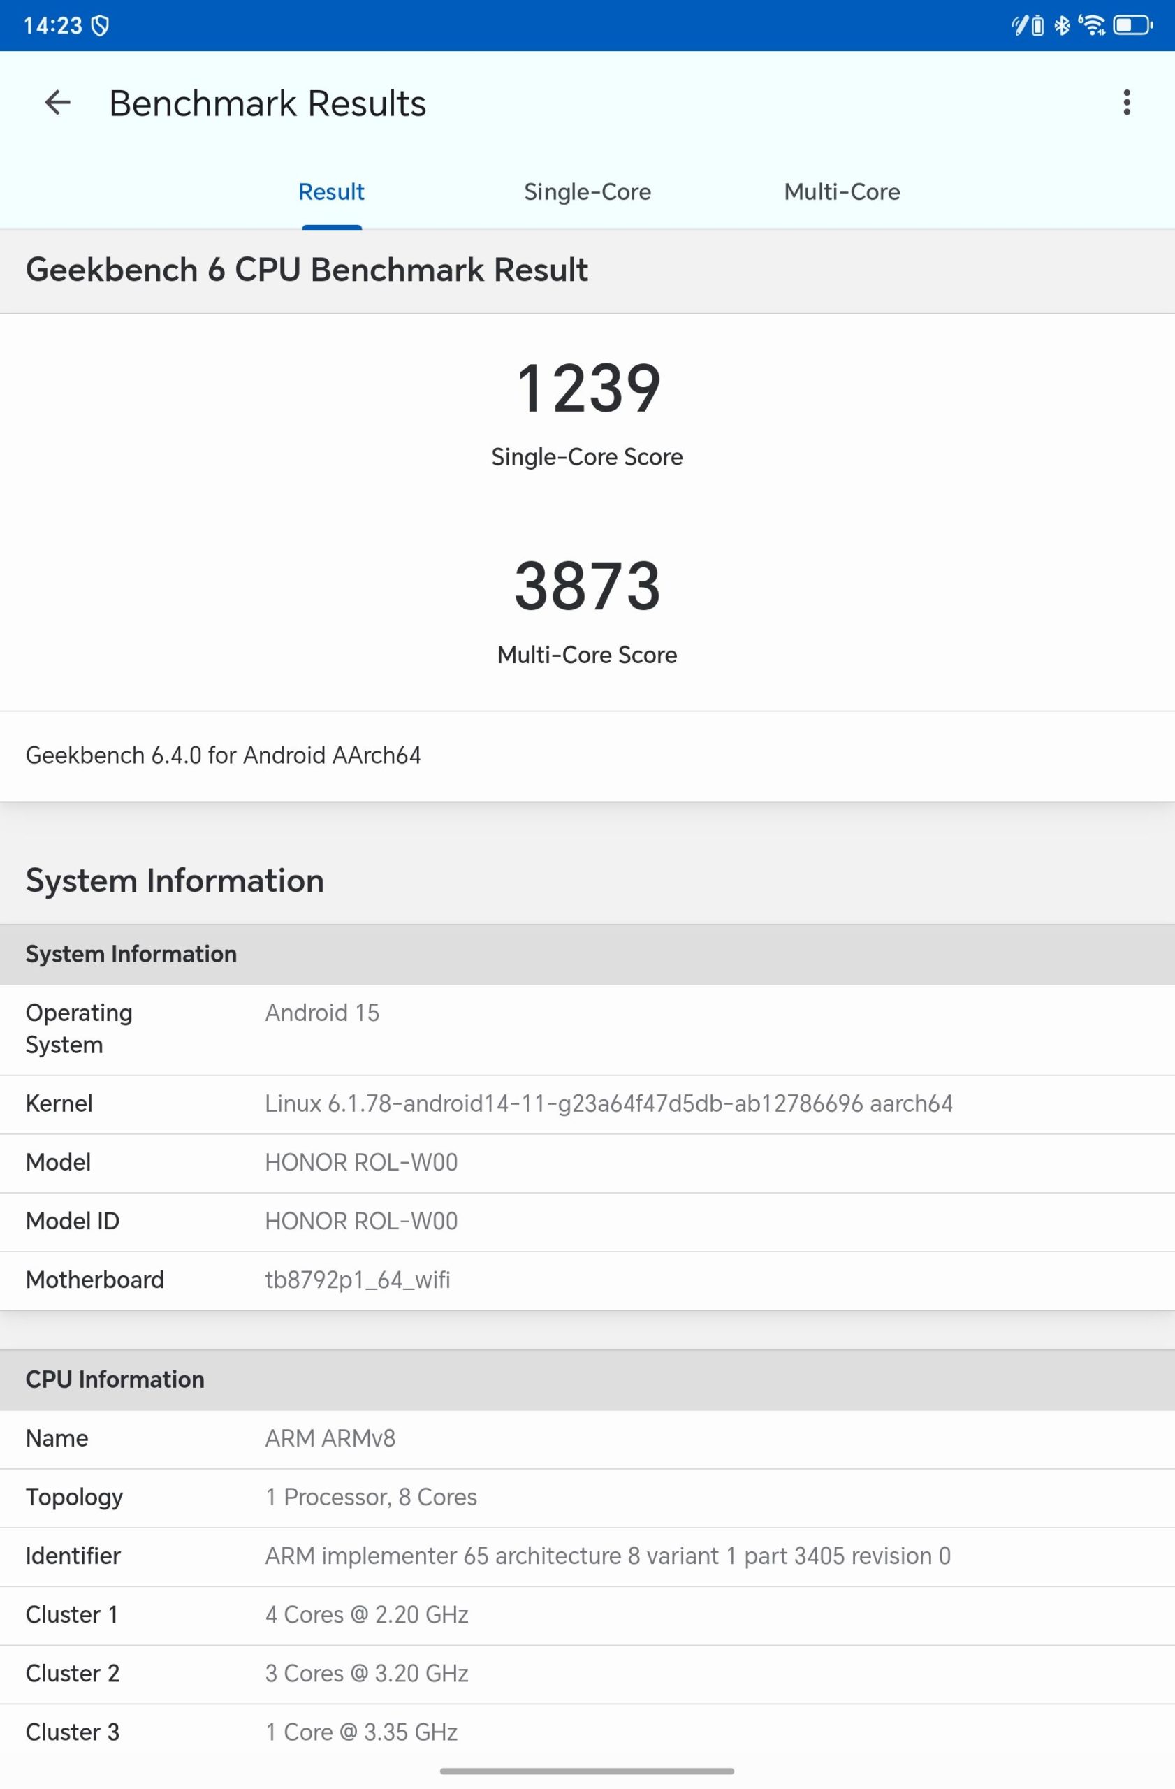Select the 3 Cores @ 3.20 GHz value
This screenshot has height=1789, width=1175.
(367, 1673)
